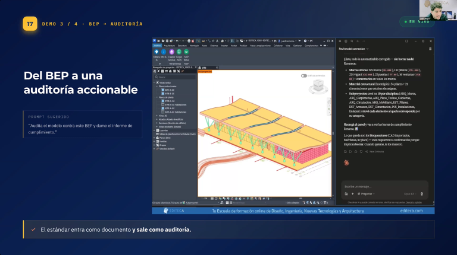Click the EN VIVO live badge
This screenshot has height=255, width=457.
point(417,22)
